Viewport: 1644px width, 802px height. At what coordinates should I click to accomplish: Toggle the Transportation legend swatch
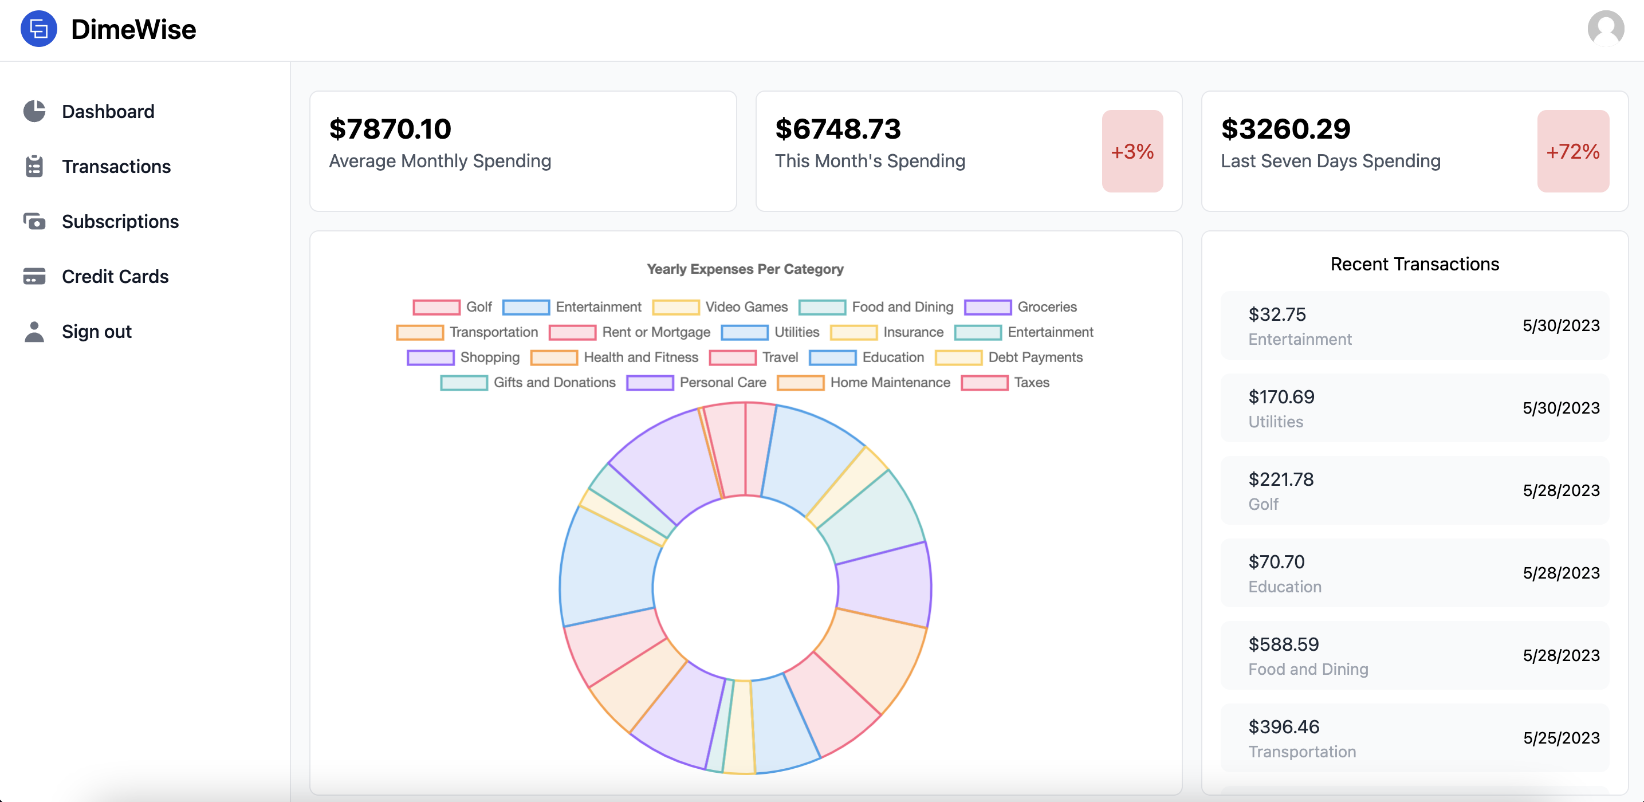pos(420,332)
